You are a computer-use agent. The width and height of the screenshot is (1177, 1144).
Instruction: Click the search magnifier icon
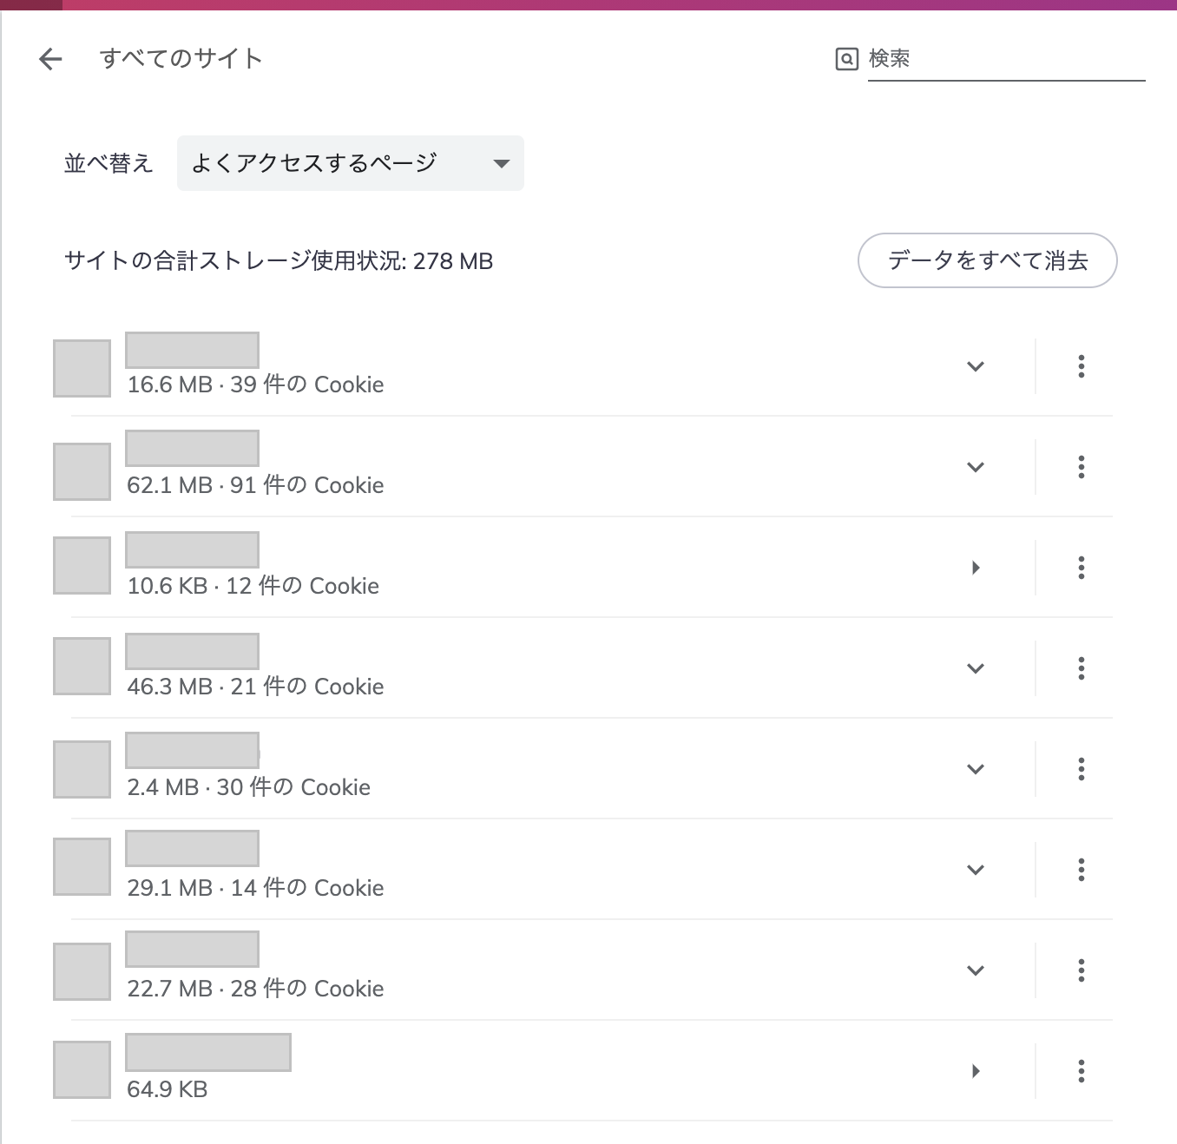pos(846,59)
